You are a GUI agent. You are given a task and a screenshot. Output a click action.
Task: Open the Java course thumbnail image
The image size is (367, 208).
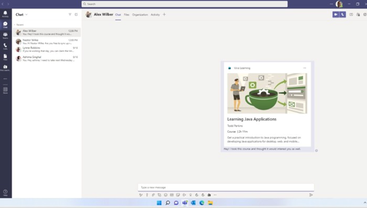click(267, 93)
